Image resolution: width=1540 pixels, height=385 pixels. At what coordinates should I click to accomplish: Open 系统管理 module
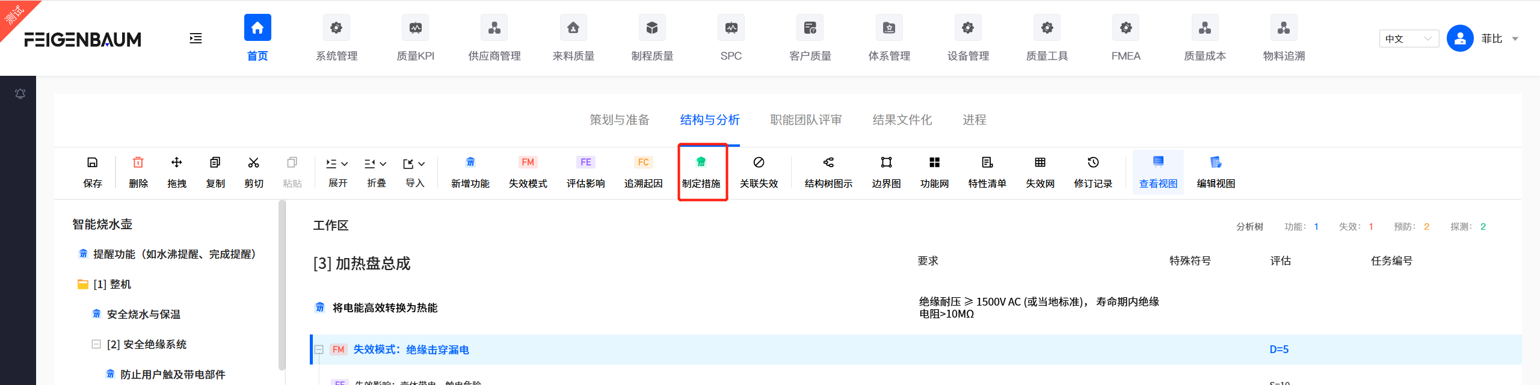[336, 38]
